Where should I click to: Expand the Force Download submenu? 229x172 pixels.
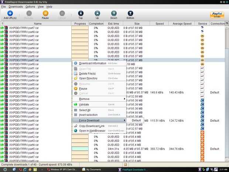point(99,120)
